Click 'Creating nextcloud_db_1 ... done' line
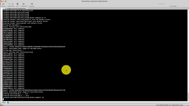 [15, 94]
